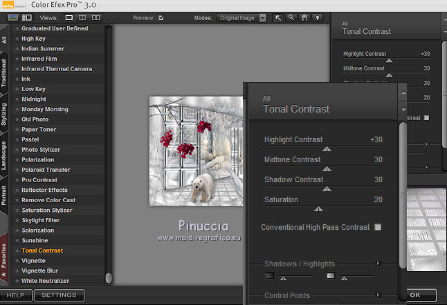Image resolution: width=447 pixels, height=305 pixels.
Task: Enable Conventional High Pass Contrast checkbox
Action: point(377,227)
